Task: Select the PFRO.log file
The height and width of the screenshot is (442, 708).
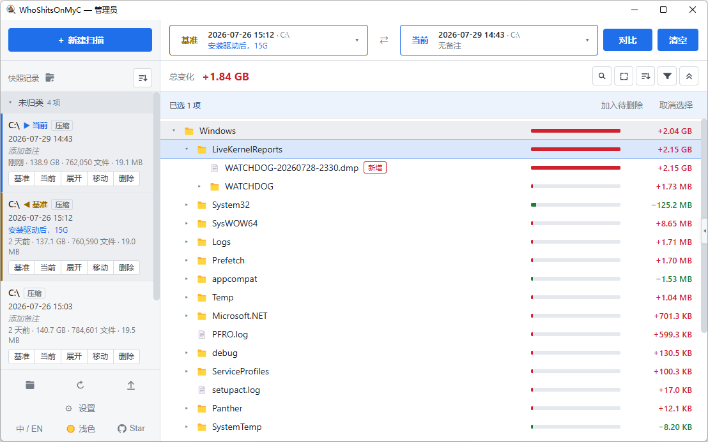Action: point(430,334)
